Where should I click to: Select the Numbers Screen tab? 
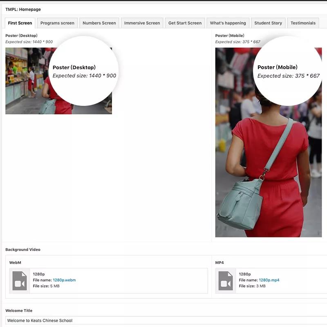99,23
